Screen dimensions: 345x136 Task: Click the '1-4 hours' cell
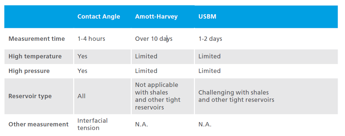[91, 39]
